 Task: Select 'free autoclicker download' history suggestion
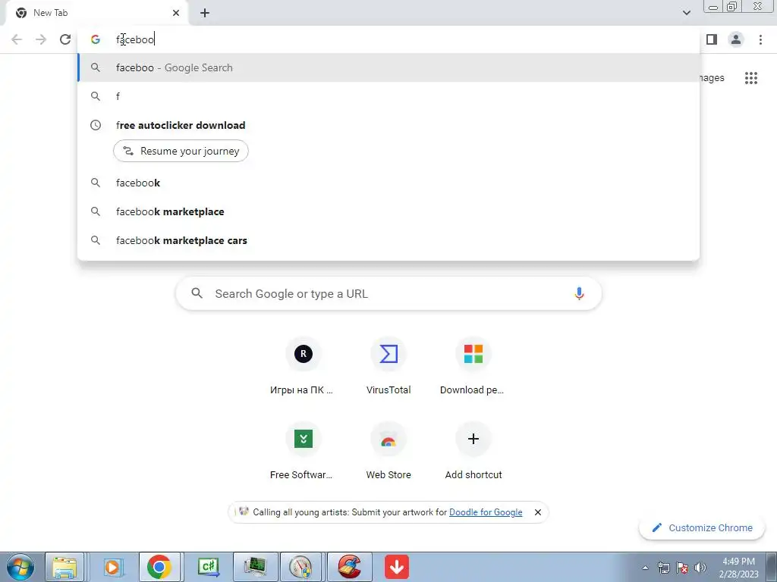[388, 125]
